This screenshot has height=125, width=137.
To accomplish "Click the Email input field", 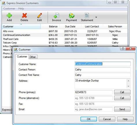I will pyautogui.click(x=94, y=109).
